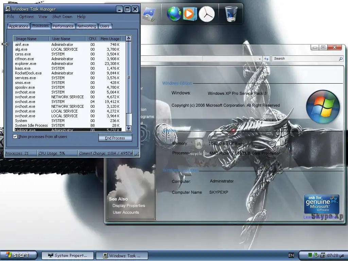
Task: Sort by CPU column header
Action: [x=92, y=39]
